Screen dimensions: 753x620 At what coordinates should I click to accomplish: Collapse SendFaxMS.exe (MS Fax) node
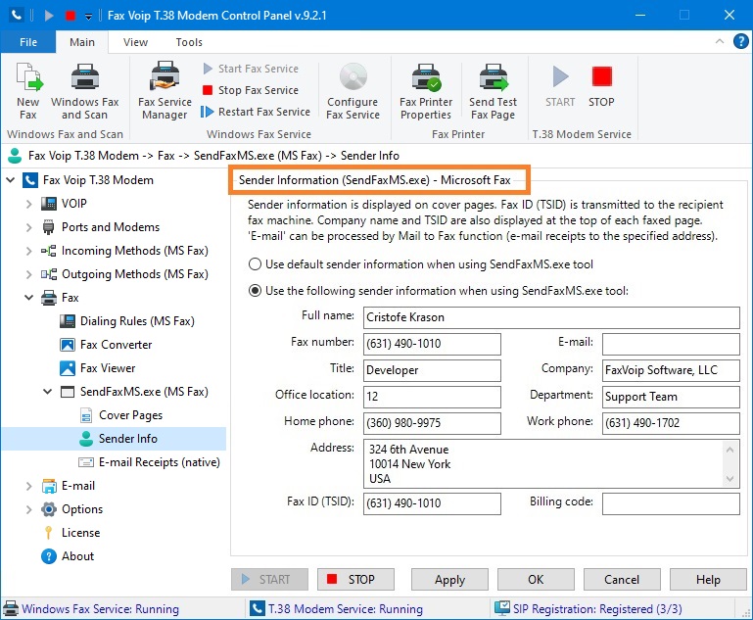[48, 392]
